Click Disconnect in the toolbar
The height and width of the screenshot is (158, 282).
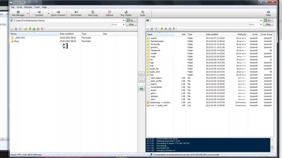click(76, 14)
